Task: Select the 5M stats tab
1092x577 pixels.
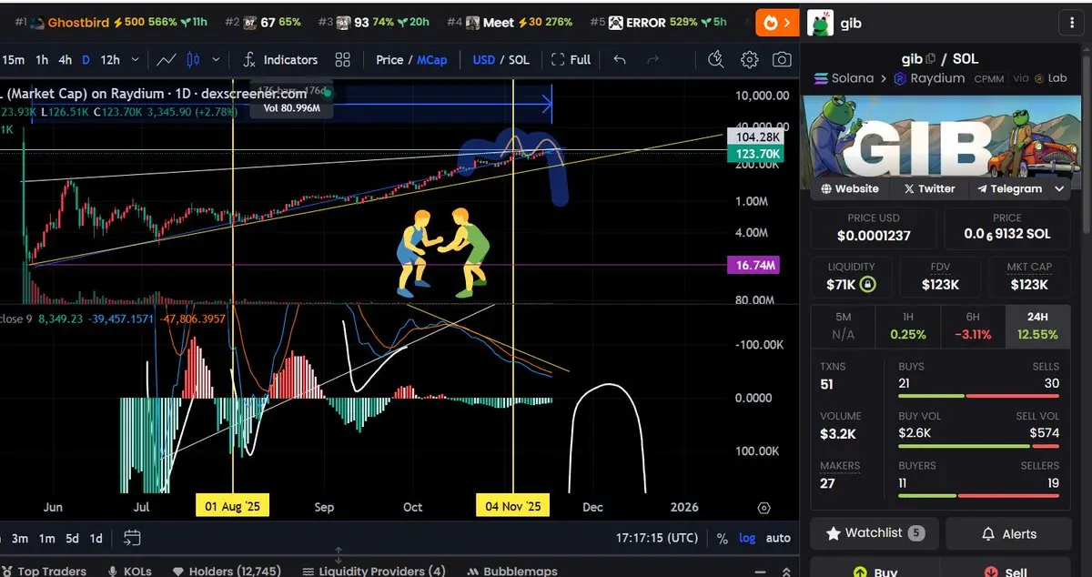Action: [843, 326]
